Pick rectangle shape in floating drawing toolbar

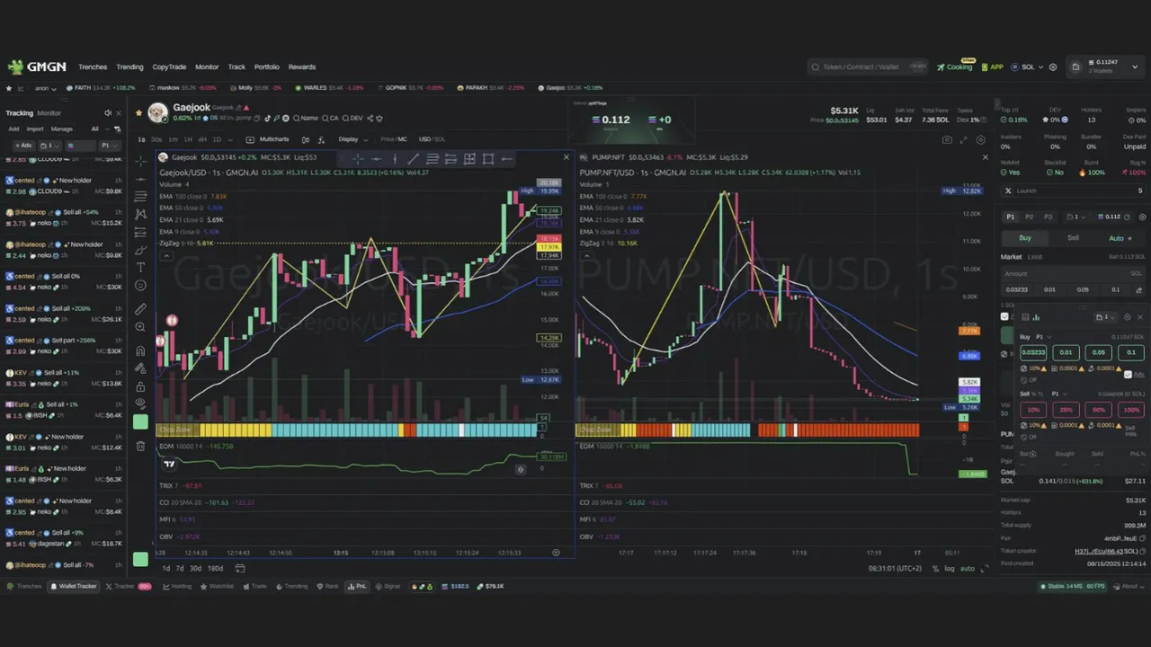coord(488,159)
